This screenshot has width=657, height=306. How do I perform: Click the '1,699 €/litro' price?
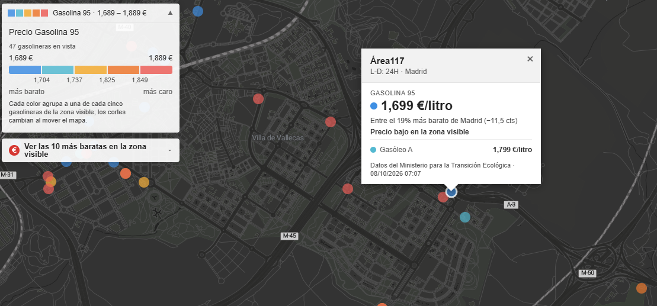pos(416,106)
